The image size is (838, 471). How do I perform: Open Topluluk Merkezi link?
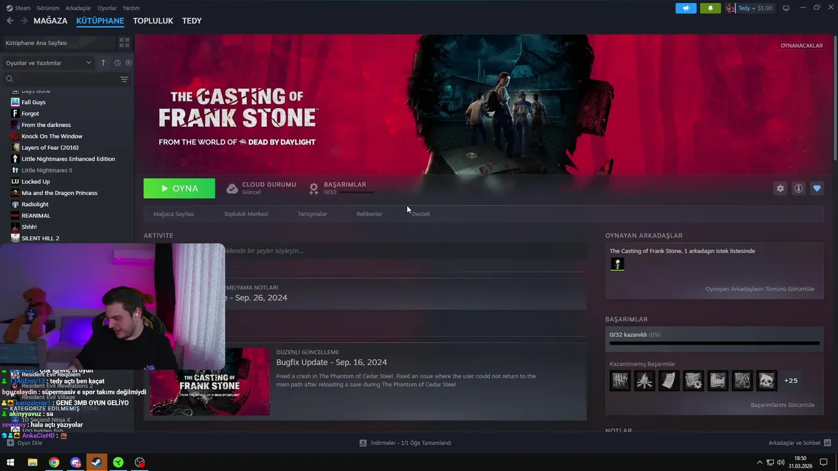click(x=246, y=214)
